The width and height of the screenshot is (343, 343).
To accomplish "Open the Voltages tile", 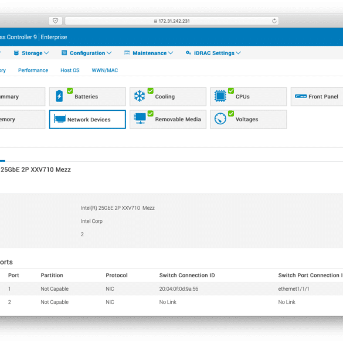I will (x=249, y=119).
